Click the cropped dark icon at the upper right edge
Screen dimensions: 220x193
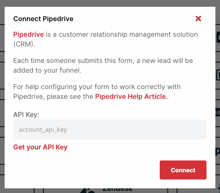tap(218, 37)
